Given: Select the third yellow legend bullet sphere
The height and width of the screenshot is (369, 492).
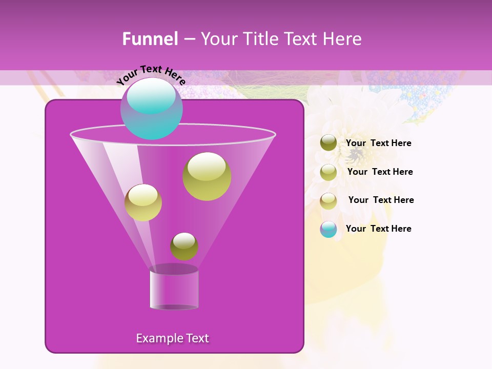Looking at the screenshot, I should tap(329, 200).
